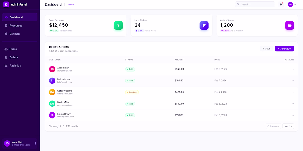
Task: Click the Analytics line chart icon
Action: [6, 65]
